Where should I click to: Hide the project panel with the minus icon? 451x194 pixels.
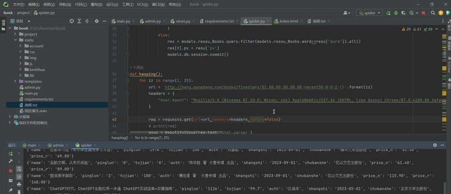(x=105, y=21)
